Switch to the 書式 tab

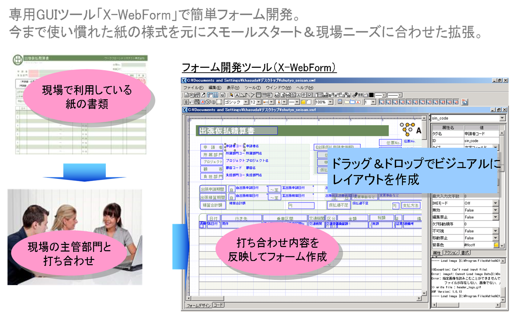[x=466, y=253]
